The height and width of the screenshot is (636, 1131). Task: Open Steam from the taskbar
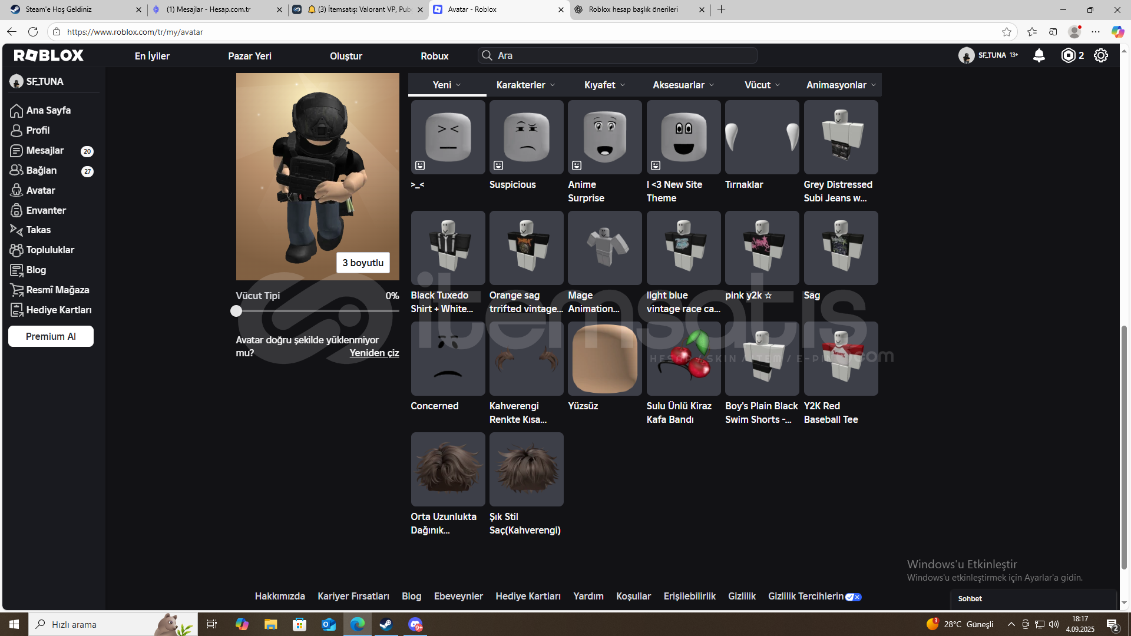point(386,624)
